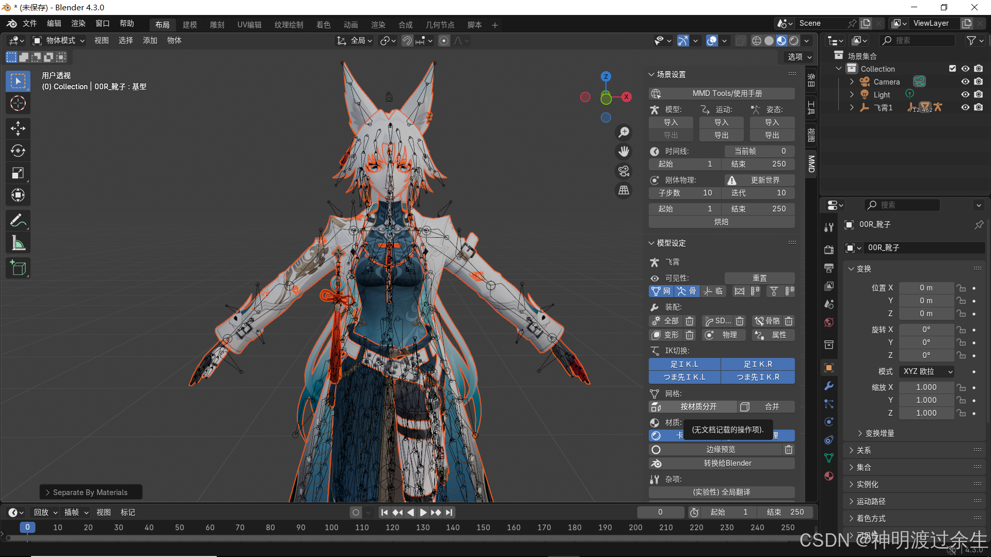Expand the 关系 panel
The image size is (991, 557).
click(x=864, y=450)
